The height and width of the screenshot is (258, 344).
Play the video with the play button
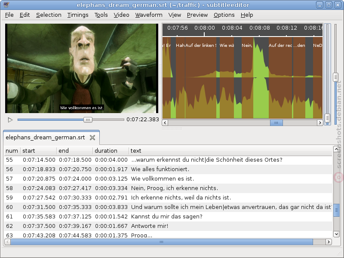(x=10, y=120)
